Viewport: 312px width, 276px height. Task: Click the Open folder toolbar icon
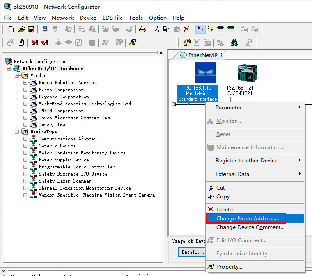pyautogui.click(x=21, y=29)
